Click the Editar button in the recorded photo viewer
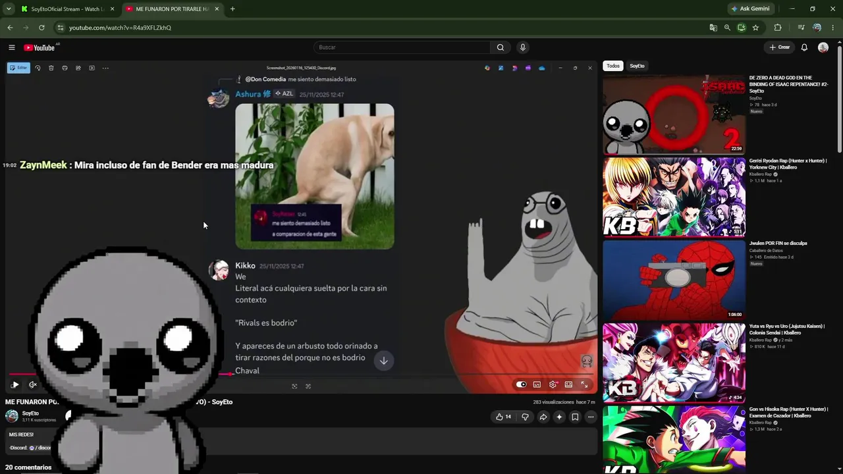Viewport: 843px width, 474px height. 18,68
